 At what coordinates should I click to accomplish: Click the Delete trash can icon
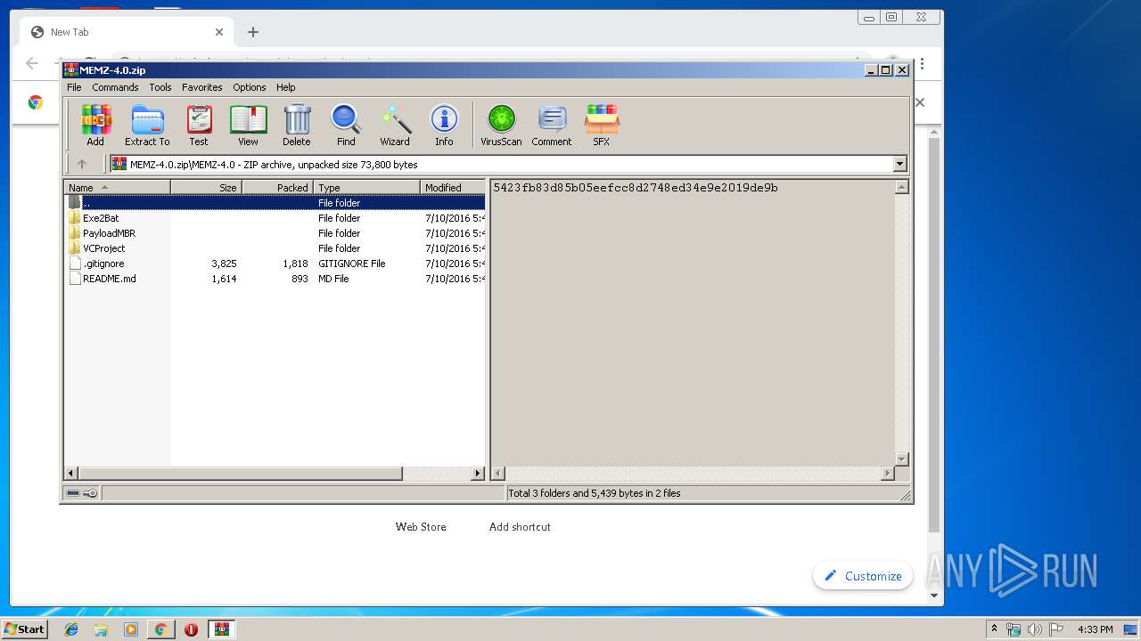pyautogui.click(x=297, y=125)
